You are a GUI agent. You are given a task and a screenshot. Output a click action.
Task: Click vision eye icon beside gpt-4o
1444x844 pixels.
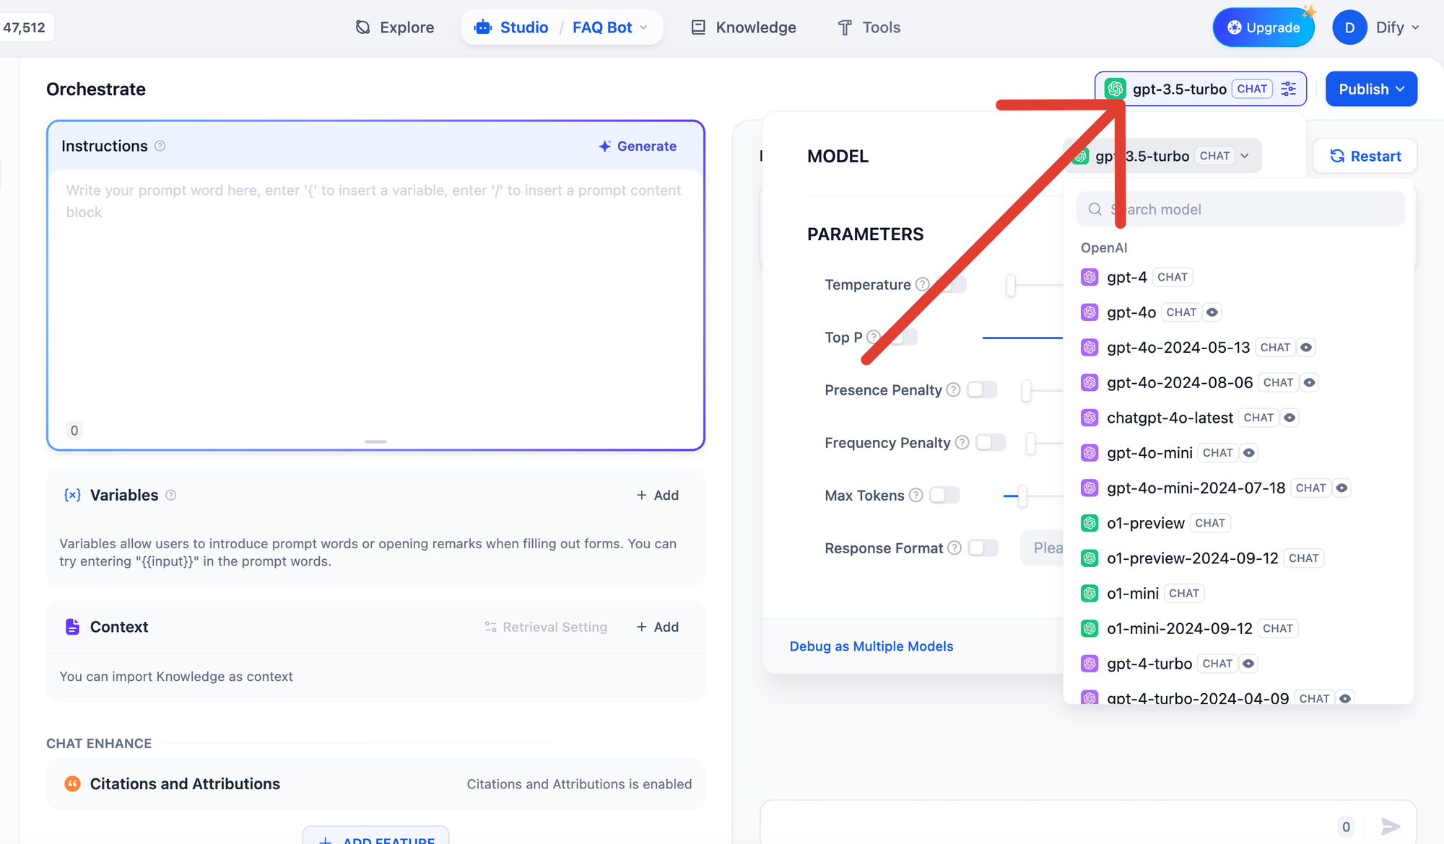pos(1212,312)
